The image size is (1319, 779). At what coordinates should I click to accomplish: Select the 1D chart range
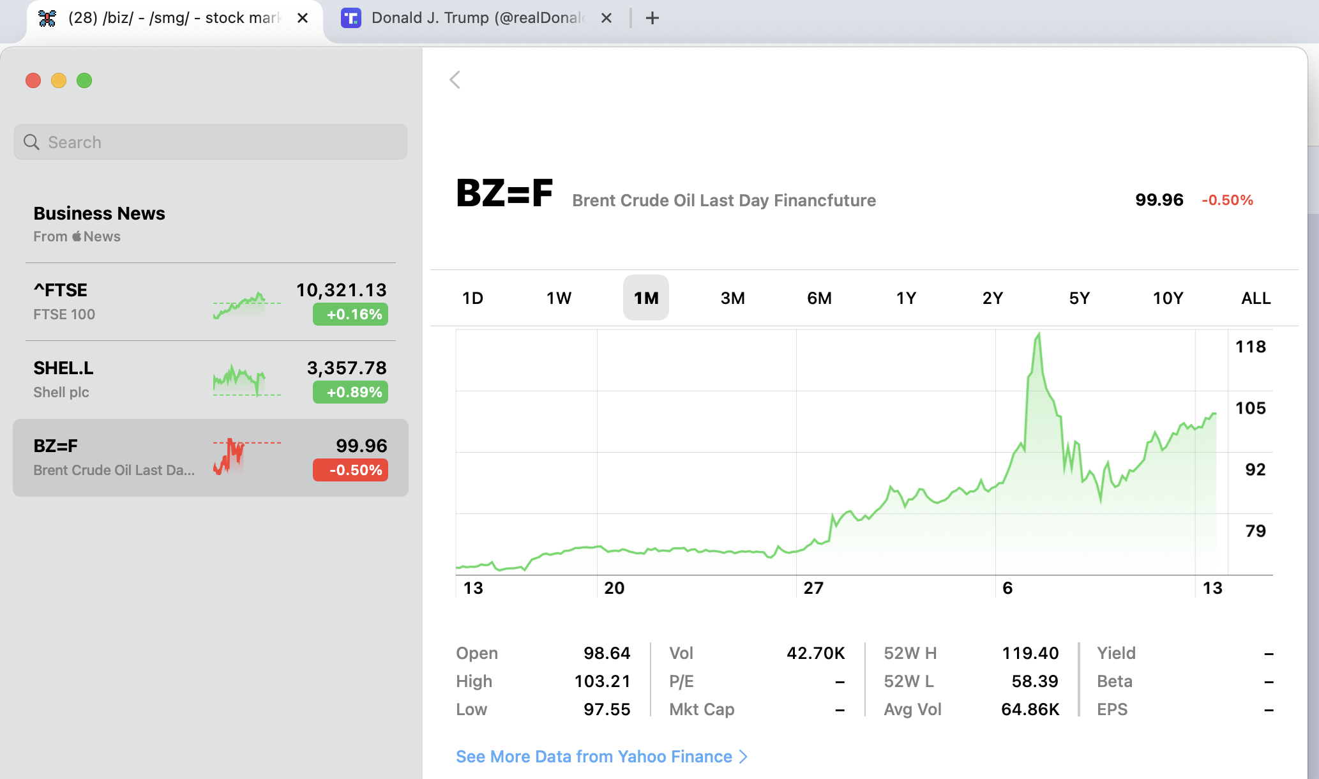point(472,298)
